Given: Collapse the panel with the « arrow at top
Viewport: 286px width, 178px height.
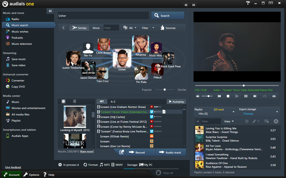Looking at the screenshot, I should (x=186, y=5).
